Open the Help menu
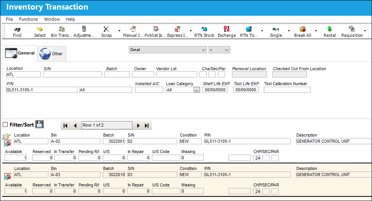 (71, 19)
